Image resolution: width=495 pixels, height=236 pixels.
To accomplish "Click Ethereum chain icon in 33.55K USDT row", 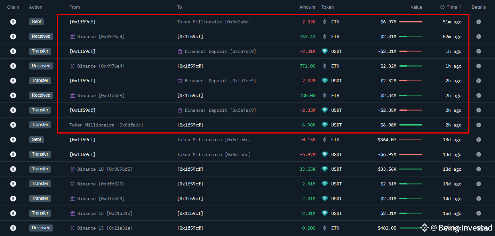I will tap(13, 169).
